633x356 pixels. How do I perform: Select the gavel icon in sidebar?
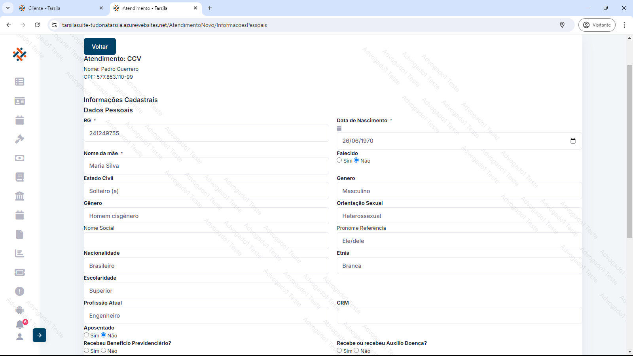pyautogui.click(x=19, y=139)
